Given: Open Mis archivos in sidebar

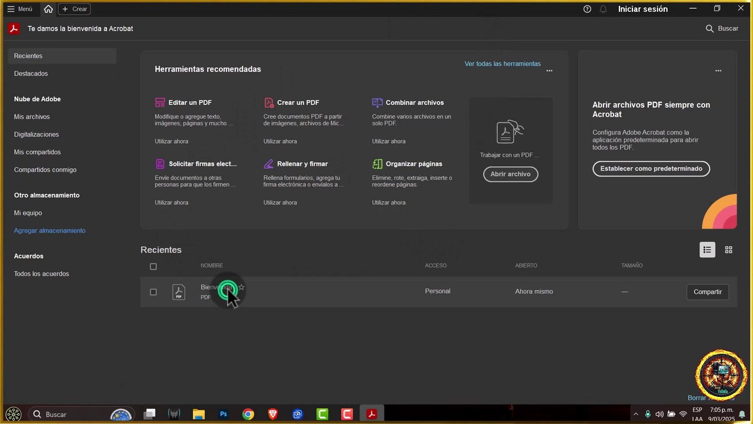Looking at the screenshot, I should coord(32,117).
